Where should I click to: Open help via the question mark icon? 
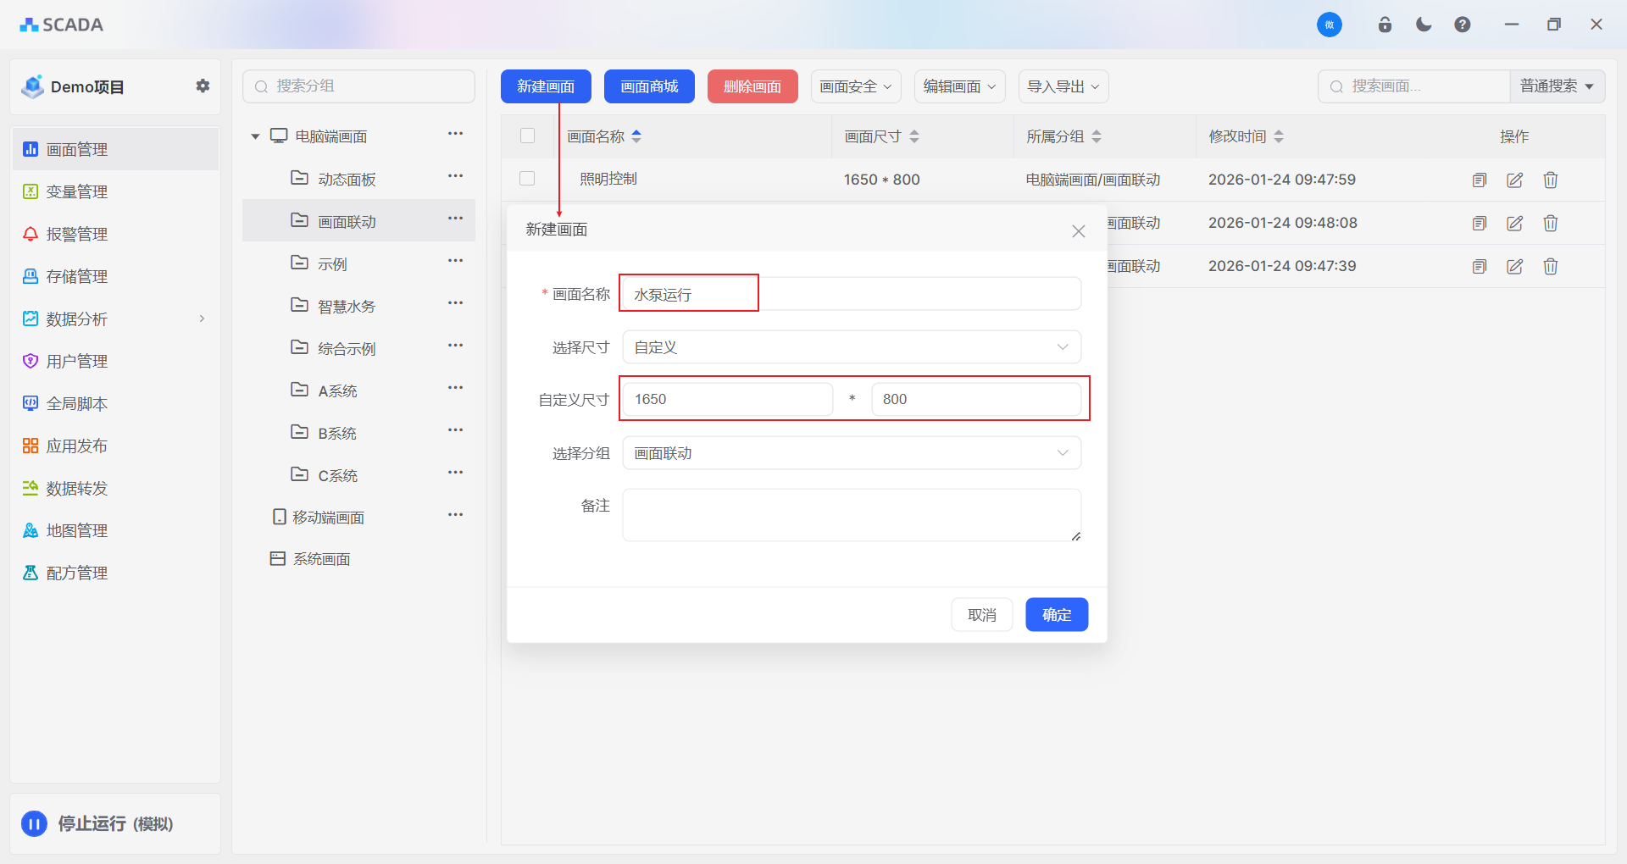click(1462, 25)
